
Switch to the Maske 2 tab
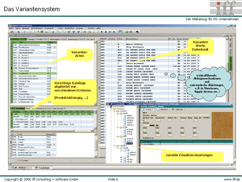click(162, 110)
